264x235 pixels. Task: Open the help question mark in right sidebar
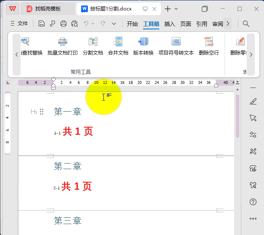(x=253, y=202)
